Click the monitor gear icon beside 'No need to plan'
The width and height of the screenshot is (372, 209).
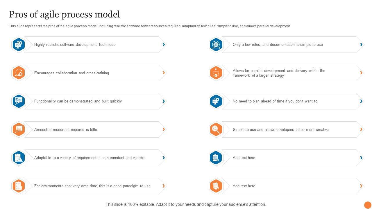[x=216, y=101]
